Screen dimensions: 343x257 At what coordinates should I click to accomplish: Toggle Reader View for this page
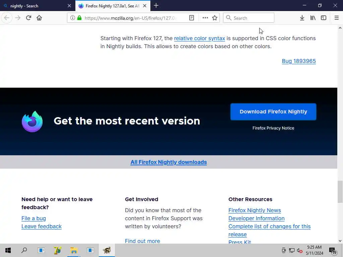coord(192,18)
